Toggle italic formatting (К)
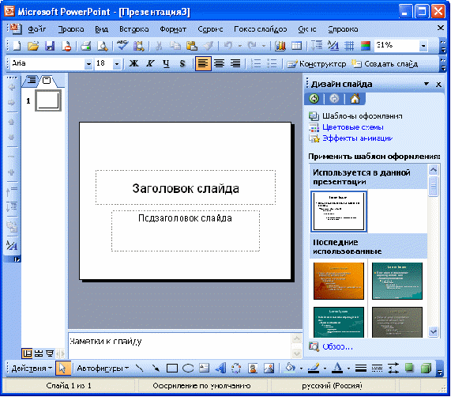451x397 pixels. [x=150, y=63]
